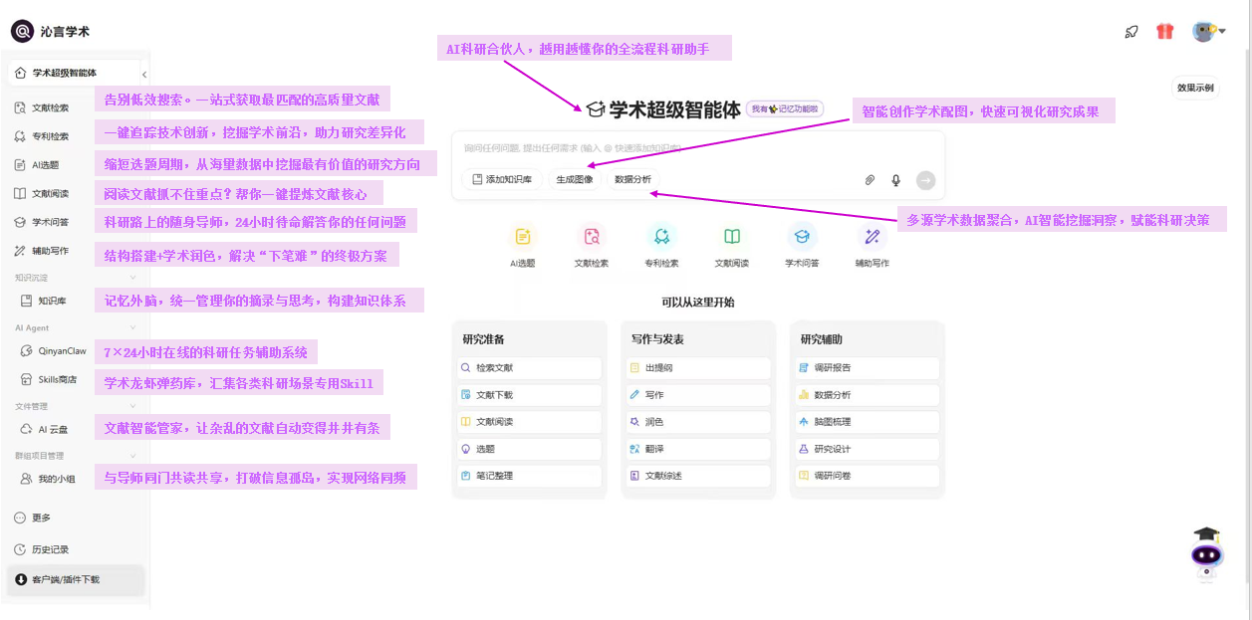Click the paperclip attachment icon
This screenshot has height=620, width=1252.
(869, 180)
